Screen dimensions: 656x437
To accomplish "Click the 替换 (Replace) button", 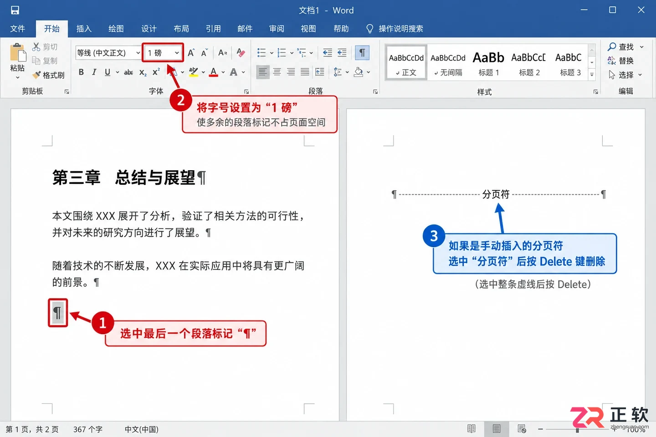I will (x=620, y=61).
